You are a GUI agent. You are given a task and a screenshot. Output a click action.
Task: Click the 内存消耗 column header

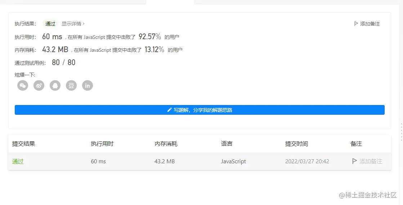(166, 143)
